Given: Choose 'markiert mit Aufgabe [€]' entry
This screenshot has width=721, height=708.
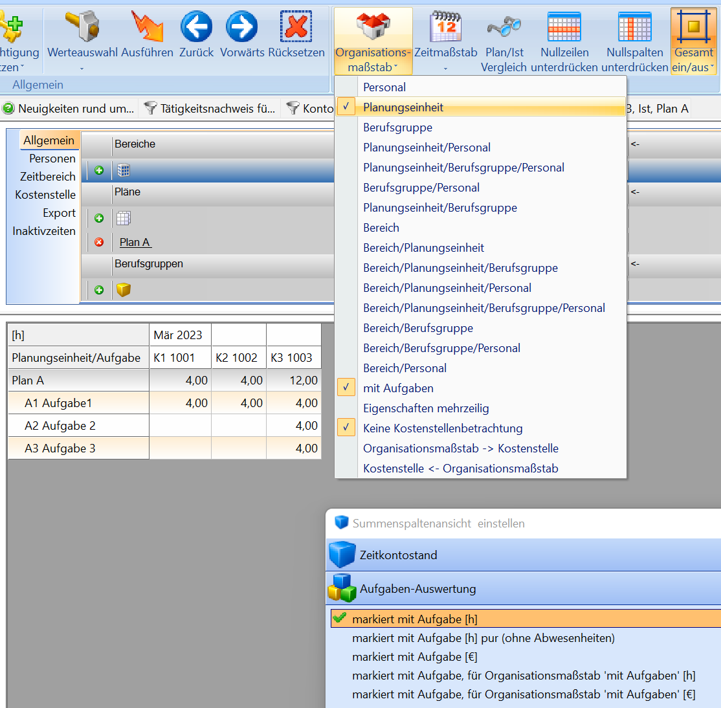Looking at the screenshot, I should pyautogui.click(x=414, y=657).
